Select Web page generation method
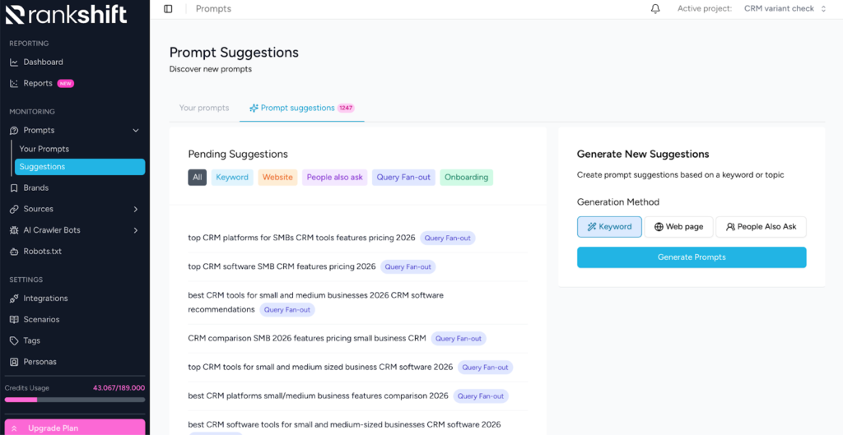This screenshot has width=843, height=435. 678,227
